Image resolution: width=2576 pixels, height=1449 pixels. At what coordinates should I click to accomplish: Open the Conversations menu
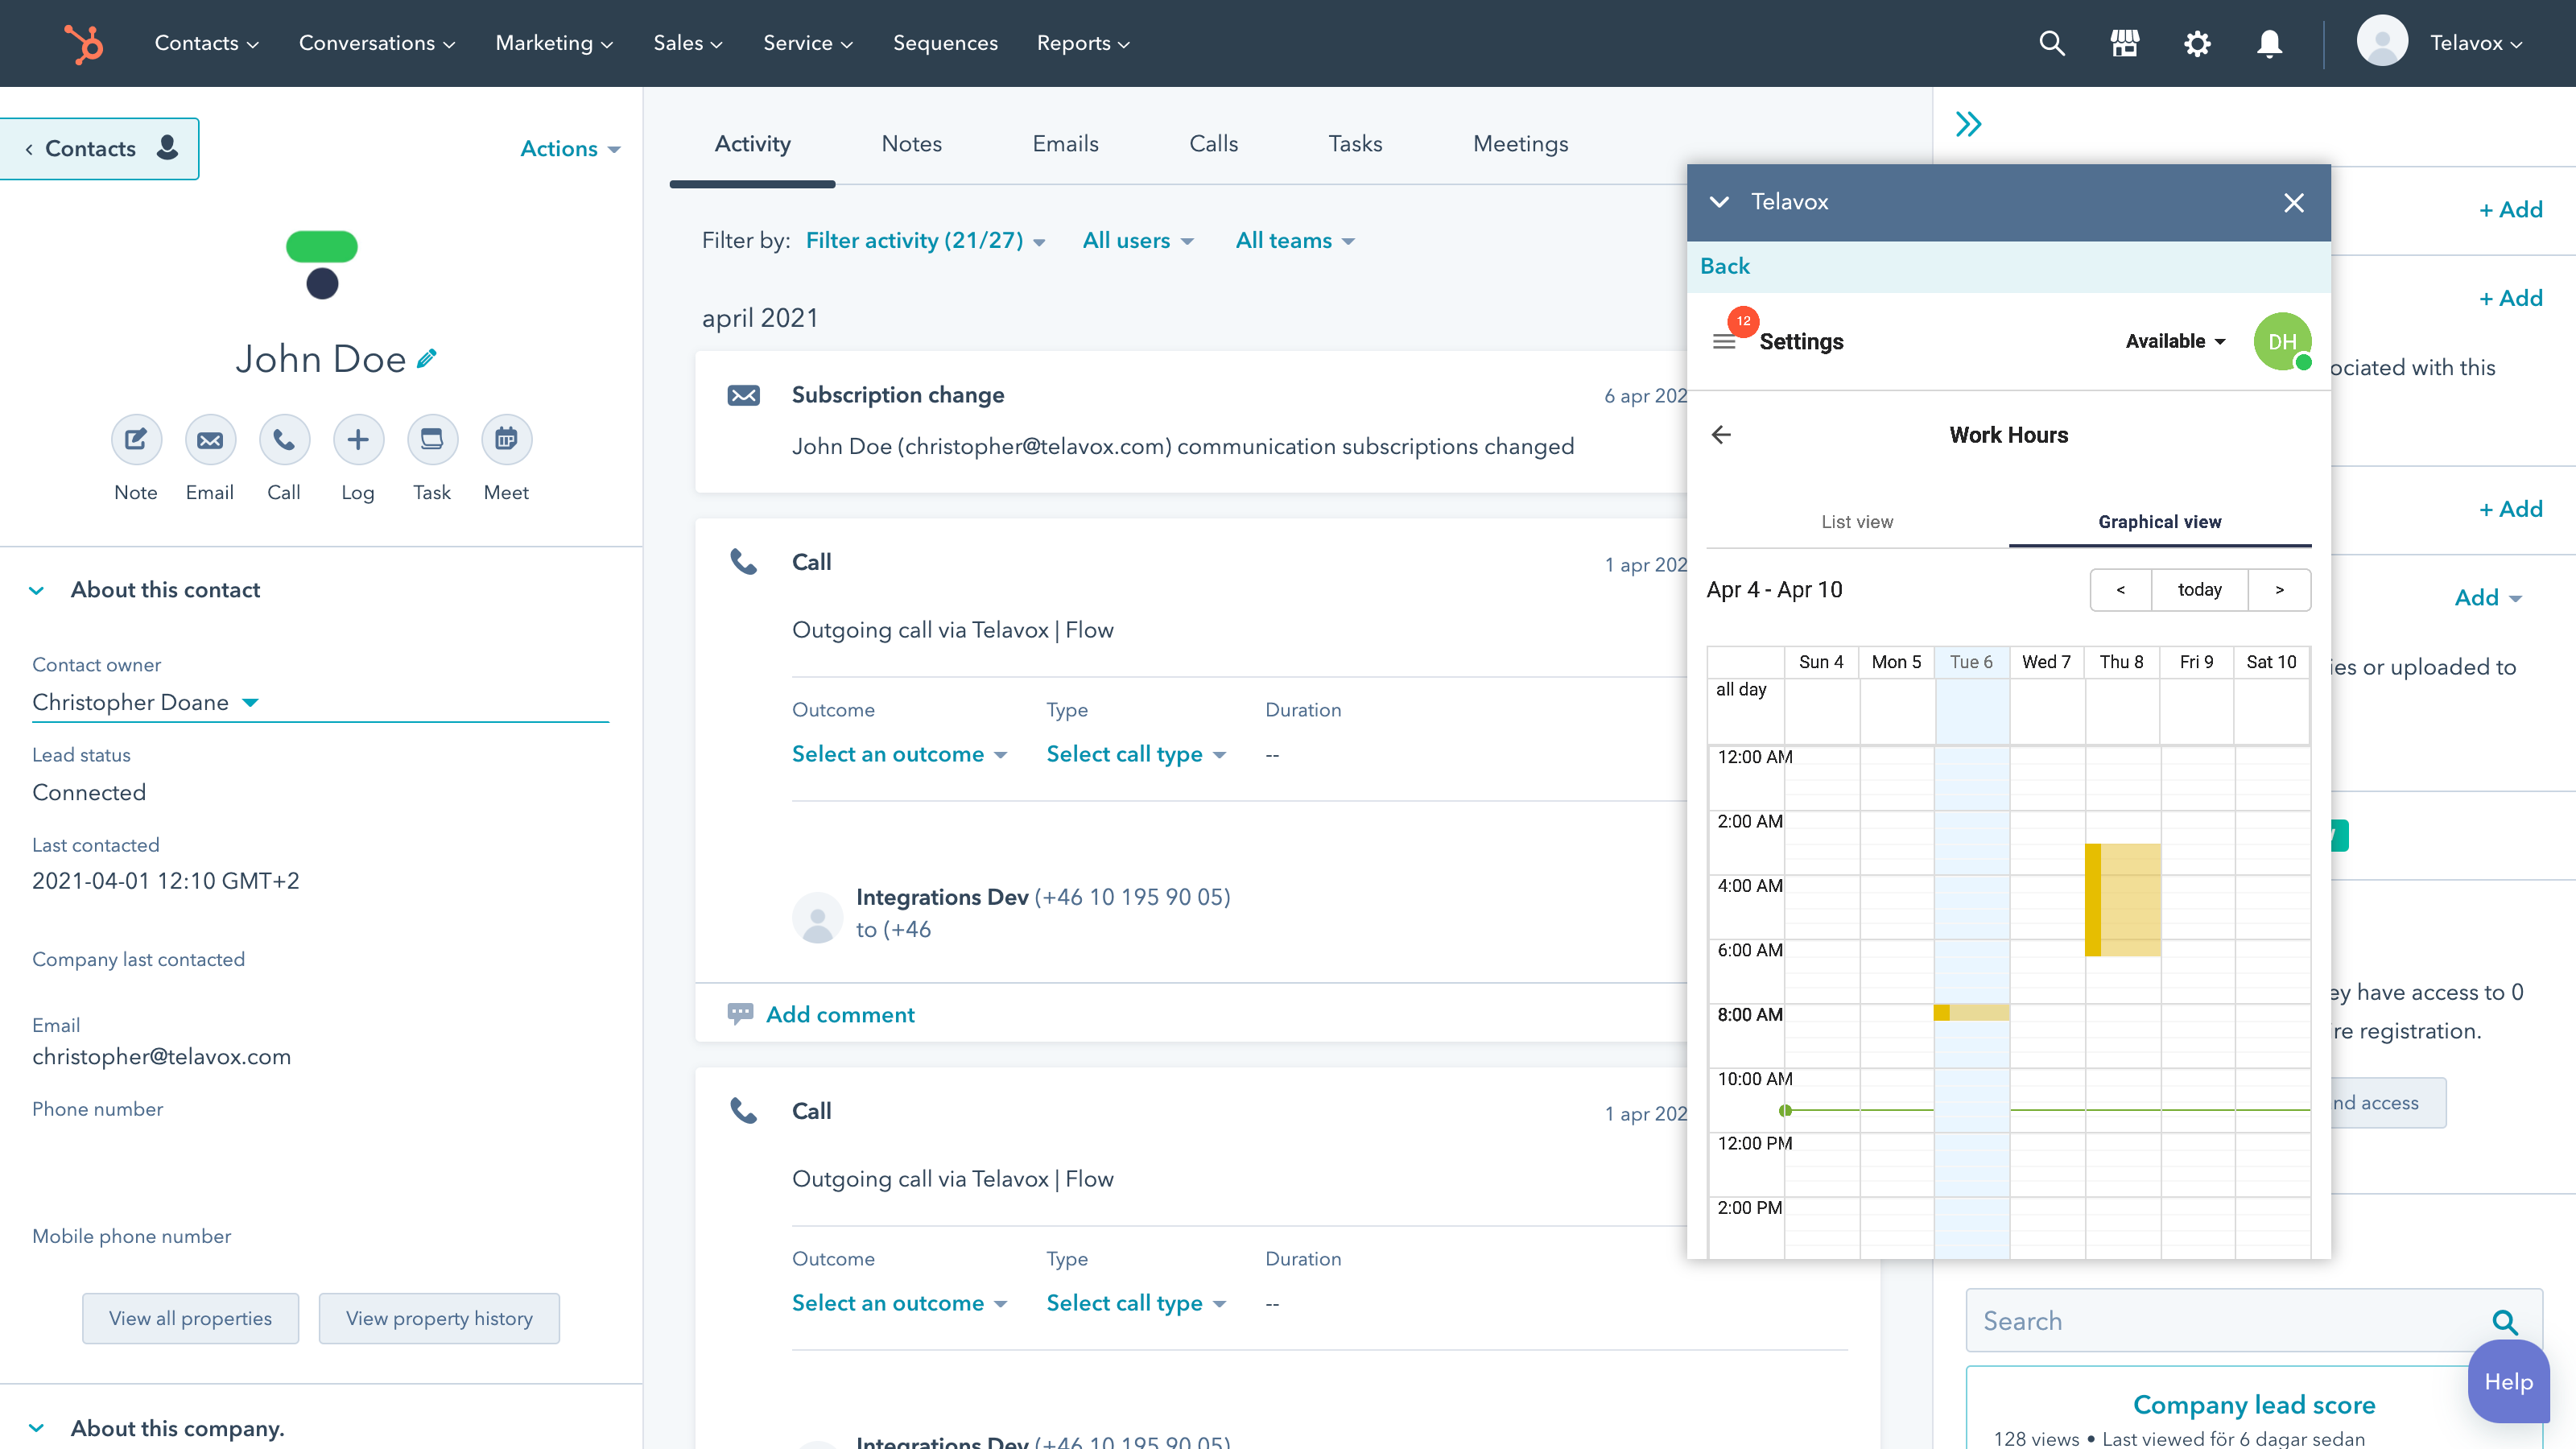point(377,43)
